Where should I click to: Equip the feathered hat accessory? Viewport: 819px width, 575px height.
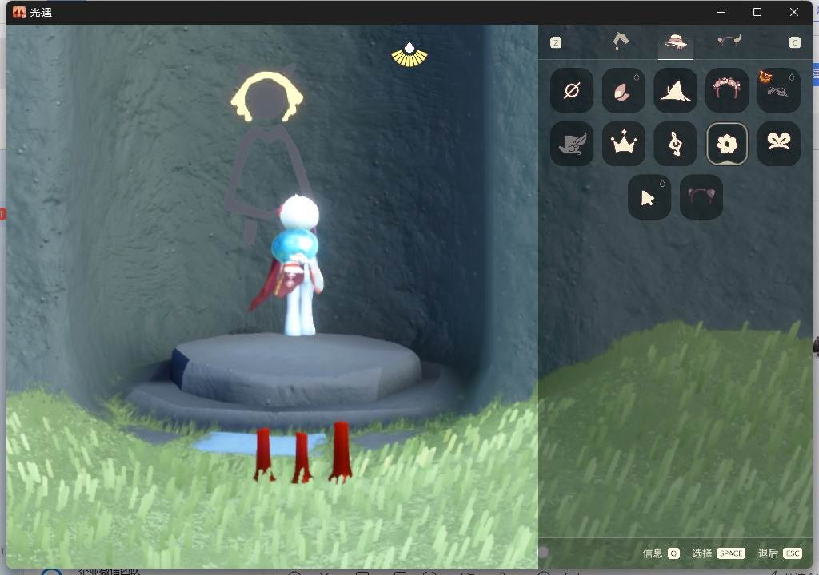coord(571,144)
